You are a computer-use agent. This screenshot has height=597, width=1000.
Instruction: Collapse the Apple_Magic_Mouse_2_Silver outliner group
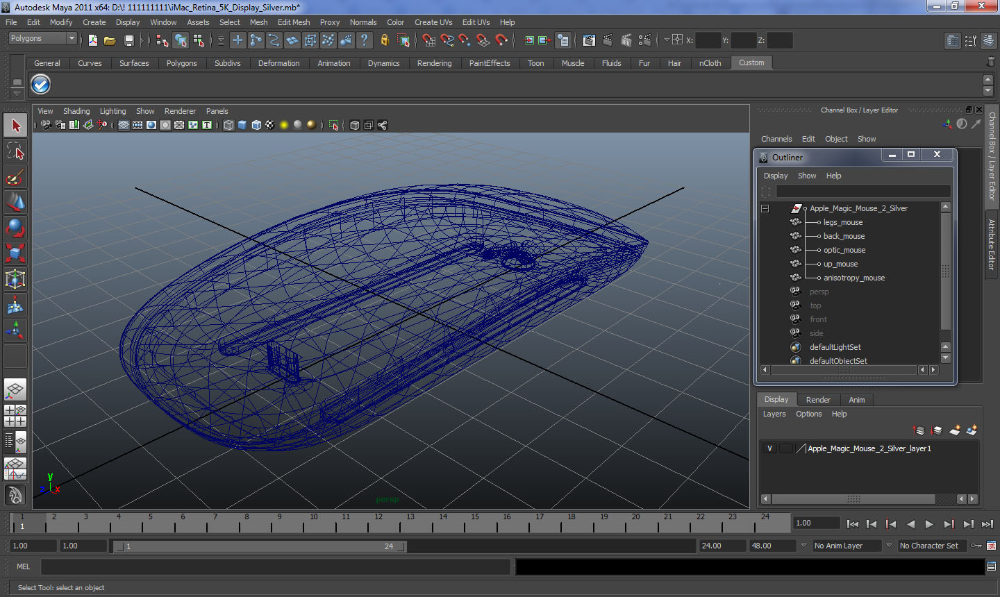pos(765,208)
